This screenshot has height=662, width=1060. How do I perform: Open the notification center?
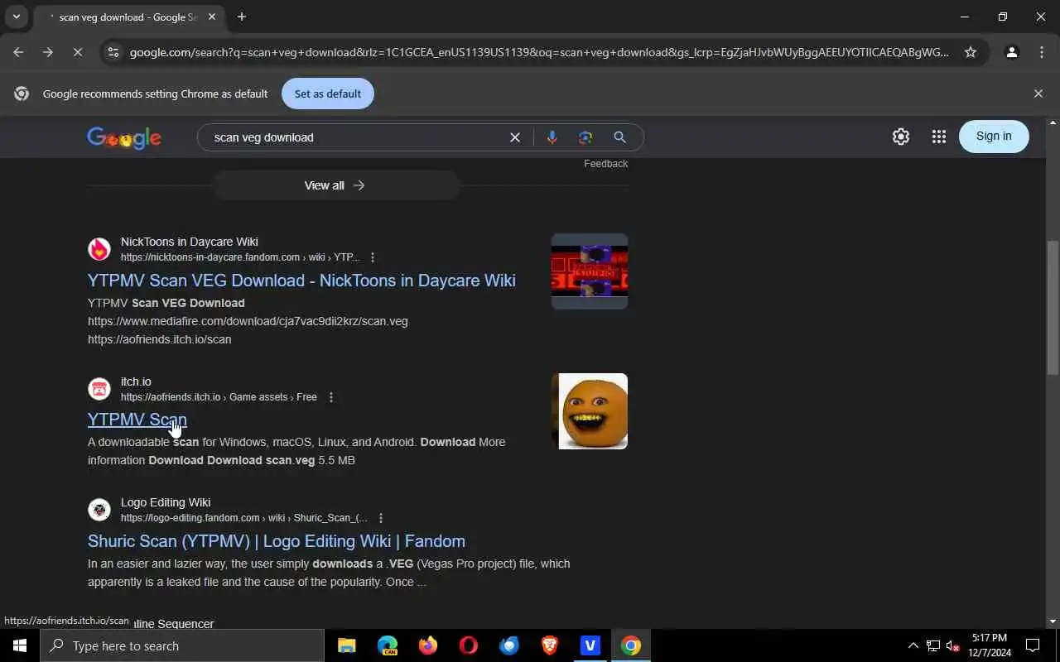pos(1033,645)
